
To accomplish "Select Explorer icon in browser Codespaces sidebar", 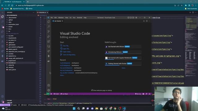I will coord(2,17).
